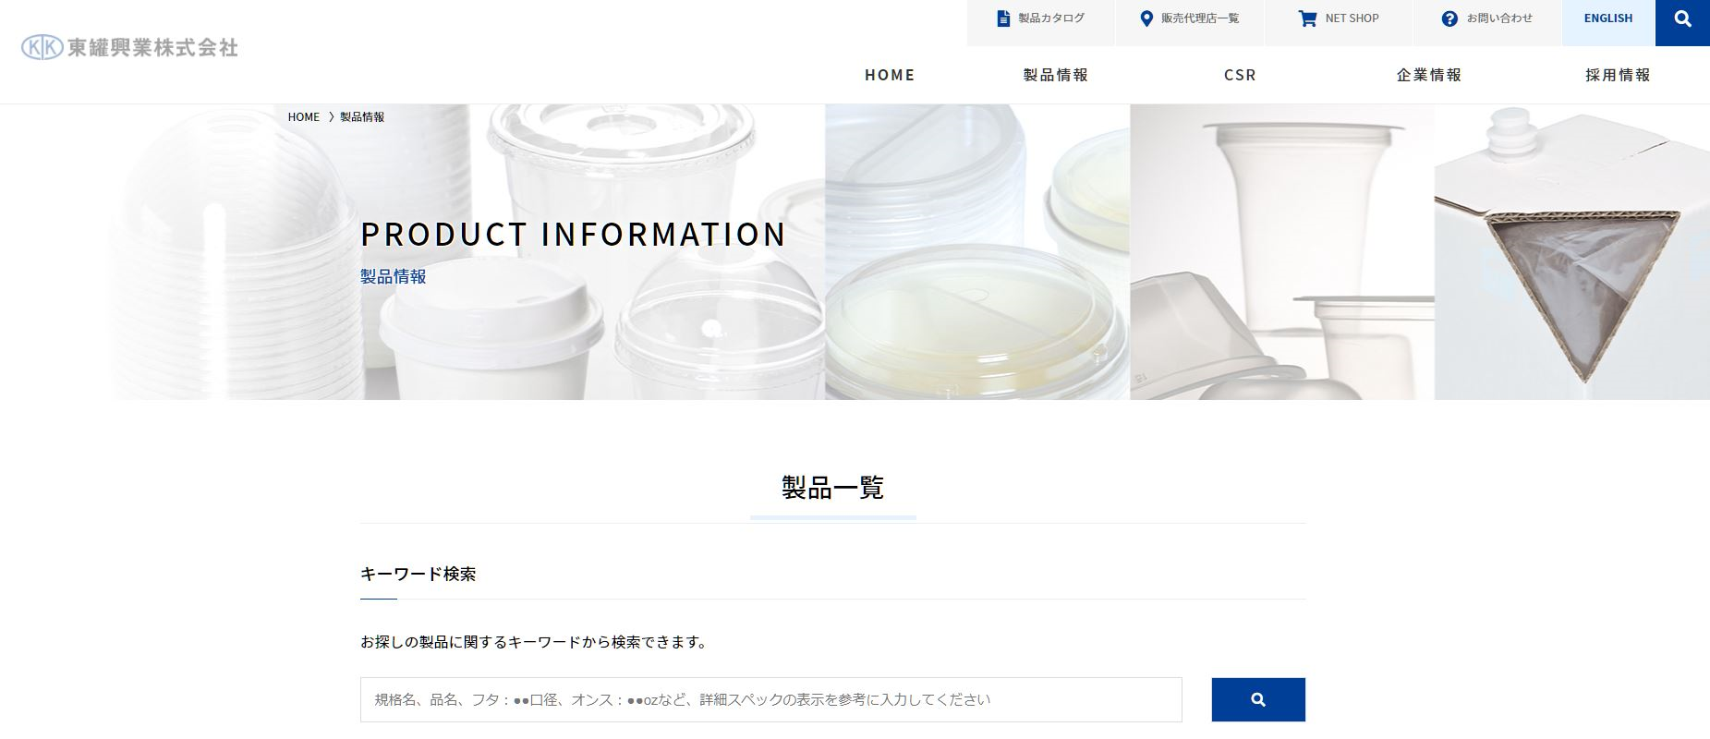Click the KK company logo
The height and width of the screenshot is (739, 1710).
(129, 47)
